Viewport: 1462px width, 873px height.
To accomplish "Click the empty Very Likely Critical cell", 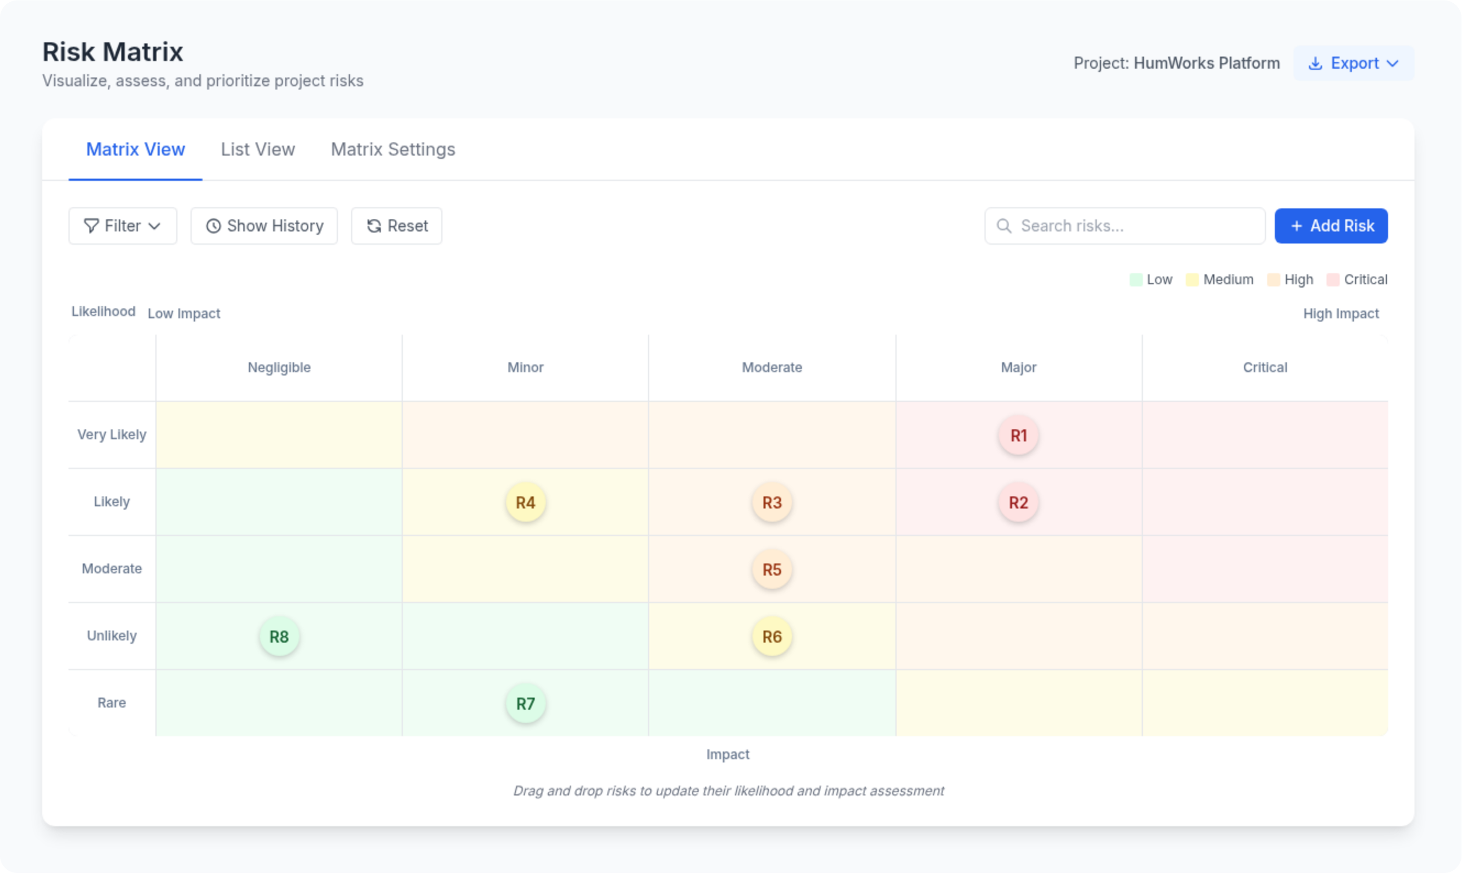I will click(x=1264, y=435).
